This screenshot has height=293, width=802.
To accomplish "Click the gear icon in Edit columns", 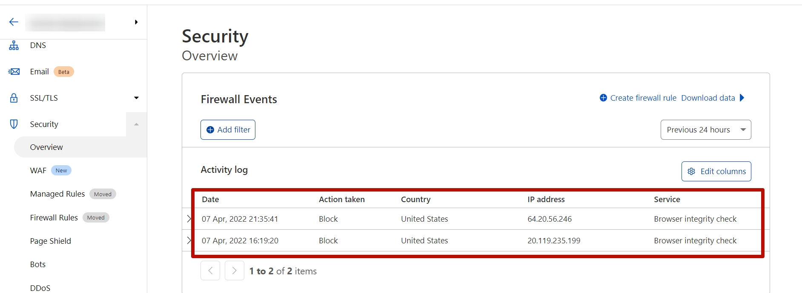I will coord(691,171).
